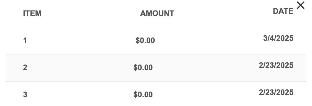Click the divider line below row 1
The image size is (312, 106).
click(x=156, y=54)
